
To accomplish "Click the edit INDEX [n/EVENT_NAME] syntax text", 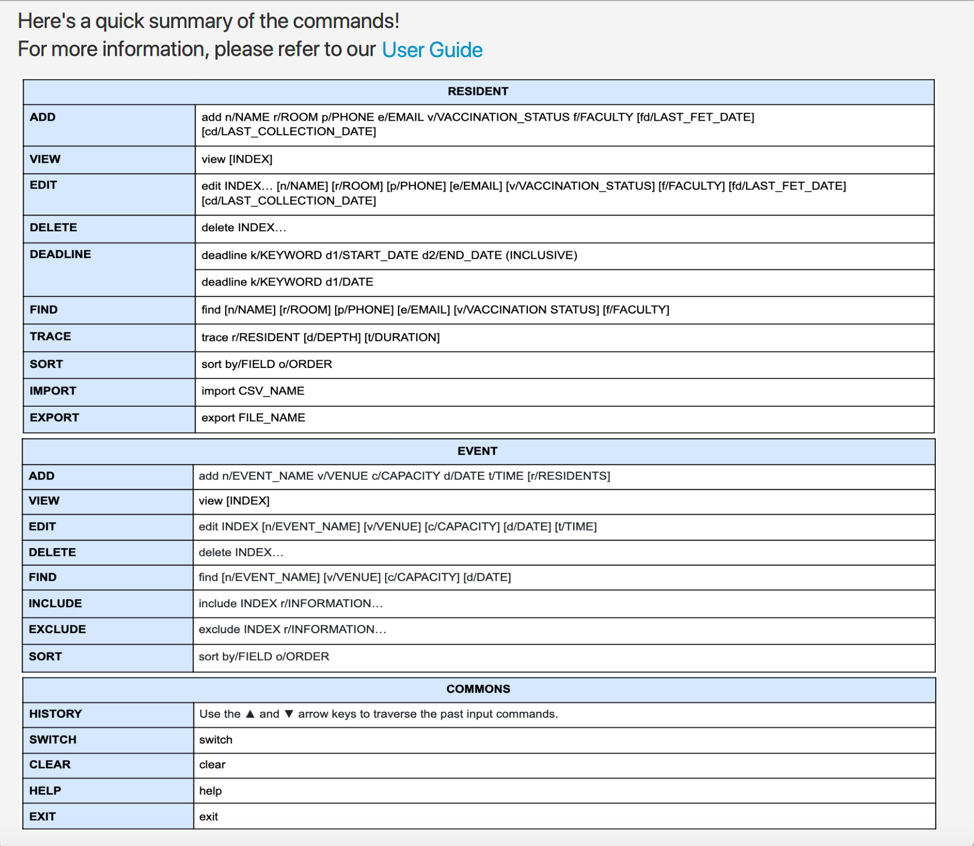I will pos(398,526).
